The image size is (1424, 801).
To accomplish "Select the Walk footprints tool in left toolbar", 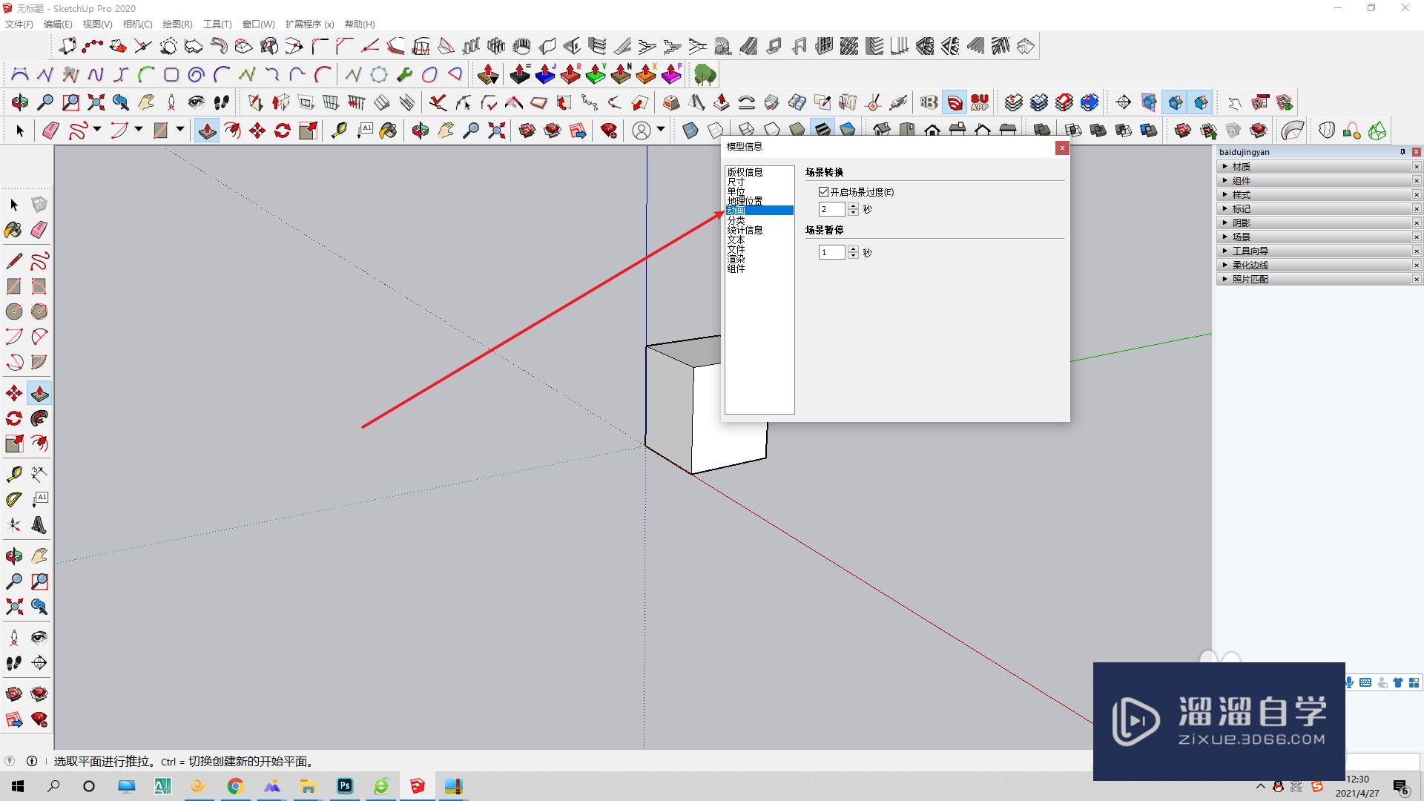I will (x=14, y=662).
